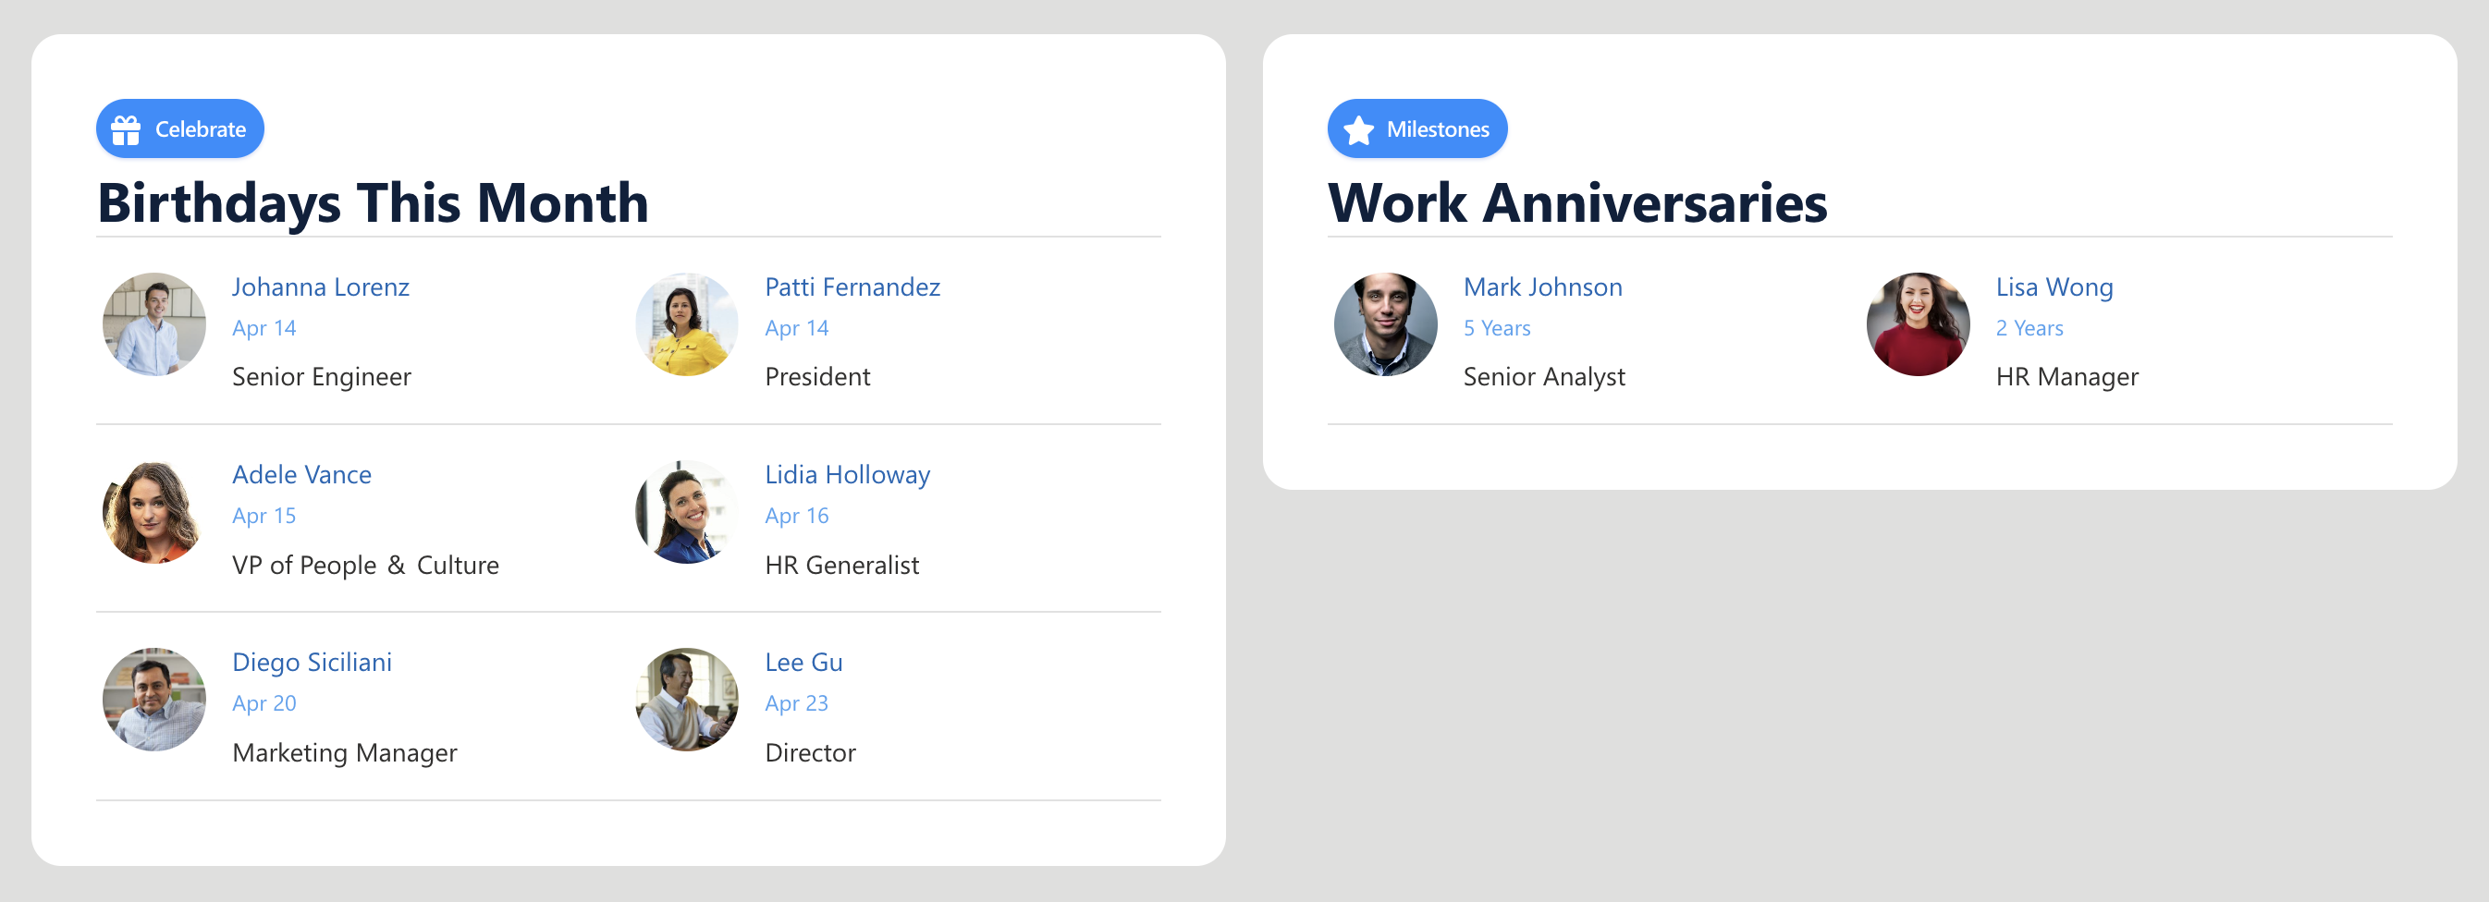Click the gift icon on the Celebrate badge
The height and width of the screenshot is (902, 2489).
point(128,128)
